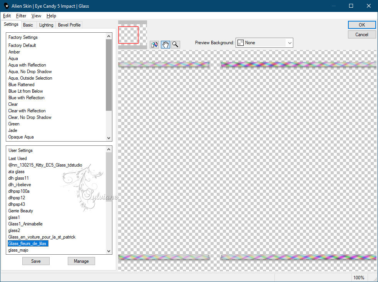Select the dlhpsp43 setting
The width and height of the screenshot is (378, 282).
click(x=17, y=204)
